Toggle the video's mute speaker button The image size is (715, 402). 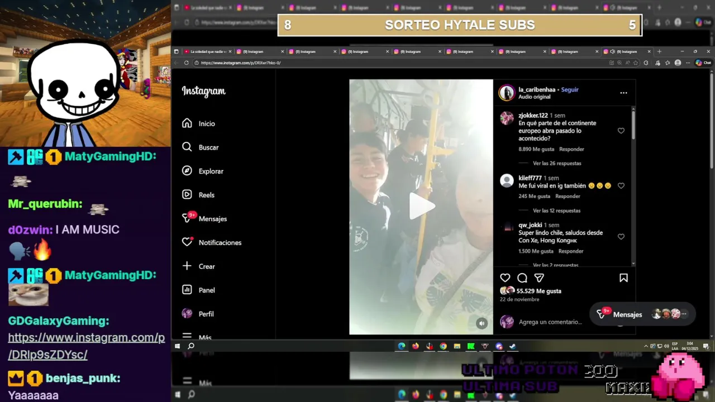pos(482,323)
